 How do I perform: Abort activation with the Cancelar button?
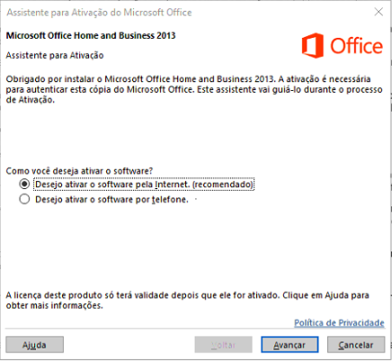356,344
